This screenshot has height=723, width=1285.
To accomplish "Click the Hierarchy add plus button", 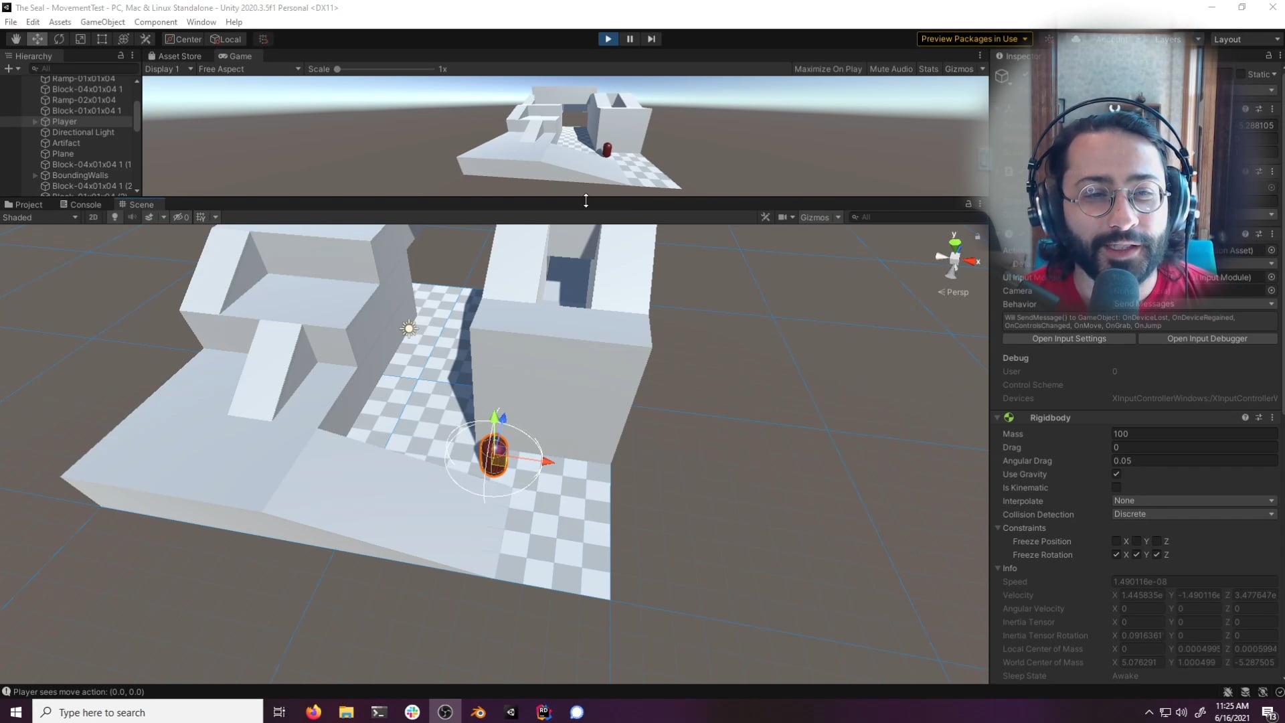I will 9,68.
